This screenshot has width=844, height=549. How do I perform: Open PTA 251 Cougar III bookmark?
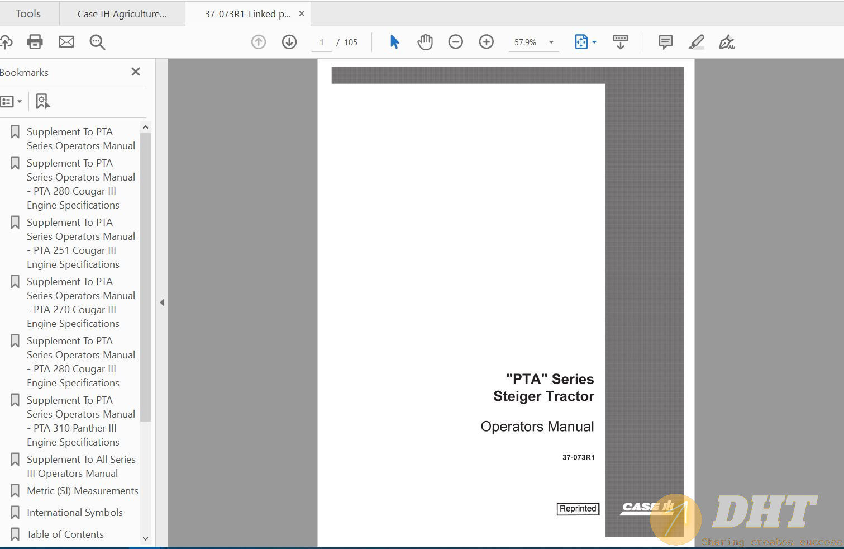81,243
